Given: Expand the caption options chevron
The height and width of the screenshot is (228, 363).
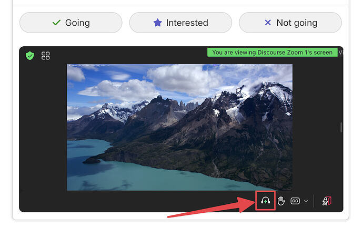Looking at the screenshot, I should [x=306, y=201].
